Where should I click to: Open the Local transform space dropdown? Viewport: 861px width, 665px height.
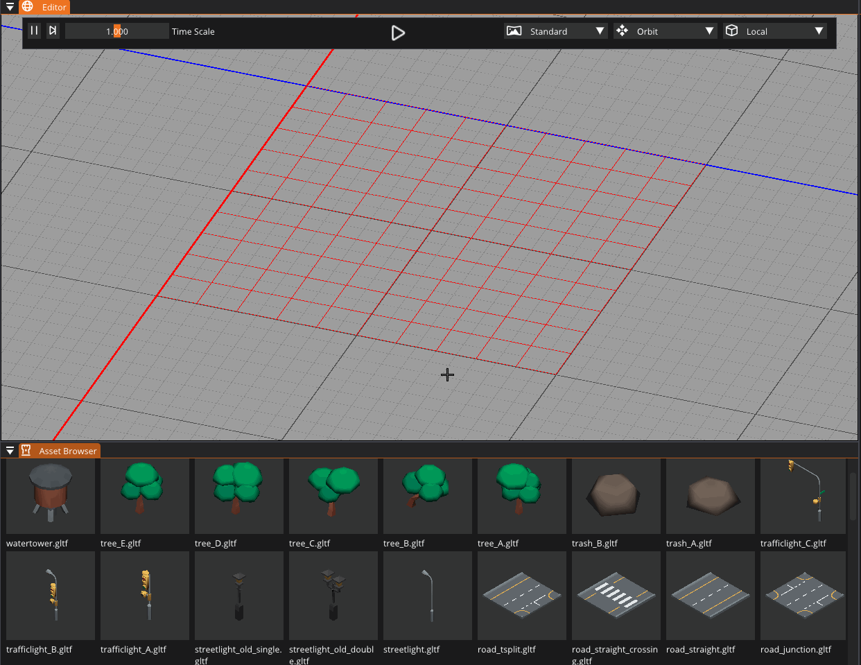pyautogui.click(x=819, y=31)
